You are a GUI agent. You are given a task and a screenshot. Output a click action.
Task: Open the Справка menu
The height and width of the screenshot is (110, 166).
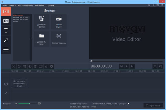tap(50, 6)
